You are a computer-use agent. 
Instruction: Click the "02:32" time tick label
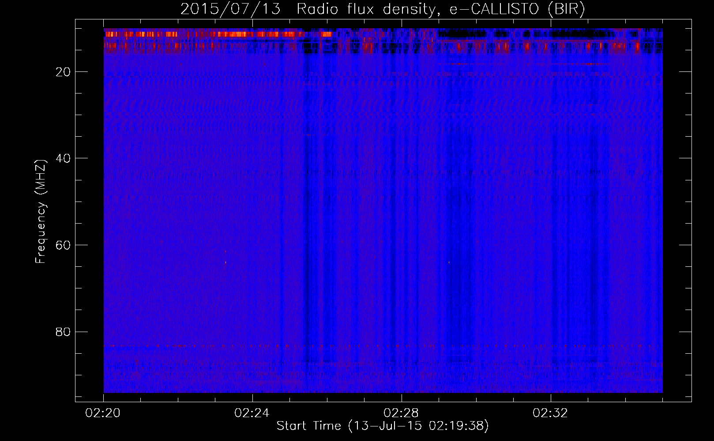tap(550, 413)
